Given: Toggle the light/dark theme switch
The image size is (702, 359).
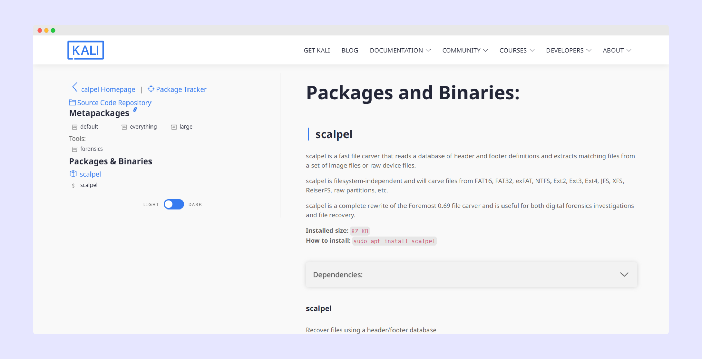Looking at the screenshot, I should tap(174, 204).
